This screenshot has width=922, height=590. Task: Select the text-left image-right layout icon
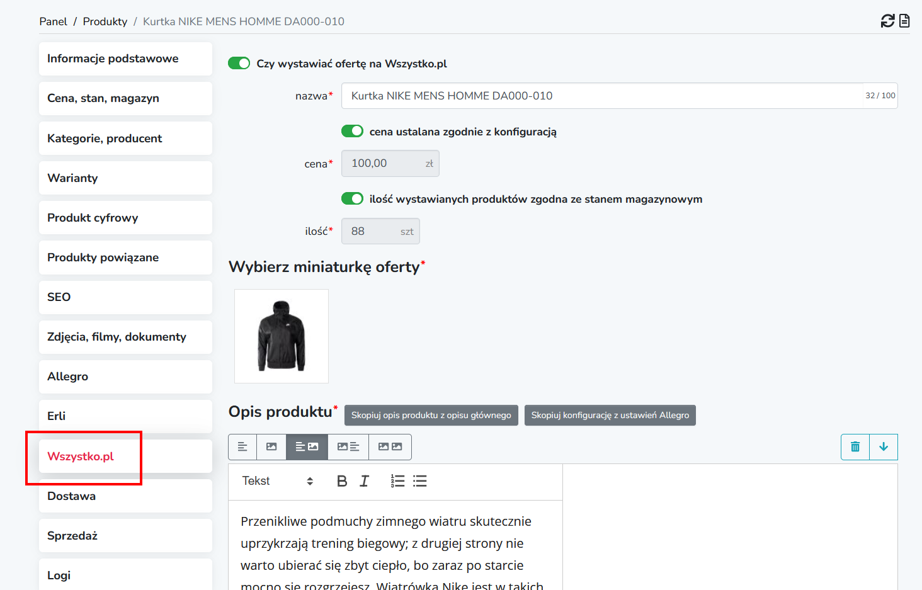click(x=307, y=447)
